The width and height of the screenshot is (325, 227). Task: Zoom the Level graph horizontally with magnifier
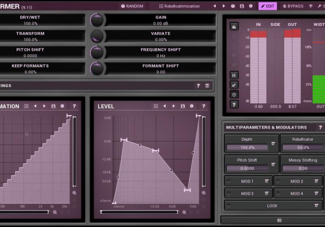tap(184, 212)
